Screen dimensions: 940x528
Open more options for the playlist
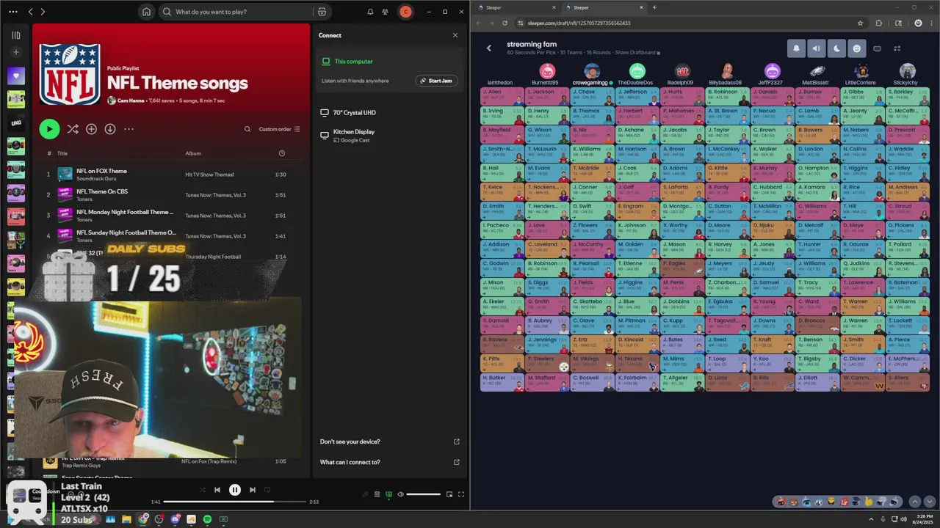click(x=129, y=129)
